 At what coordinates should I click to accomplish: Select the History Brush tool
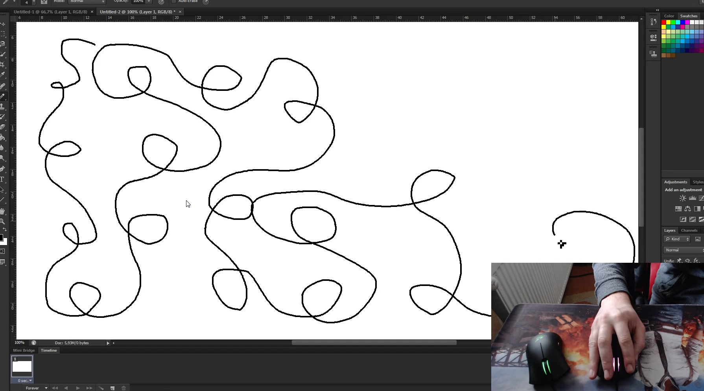point(3,117)
